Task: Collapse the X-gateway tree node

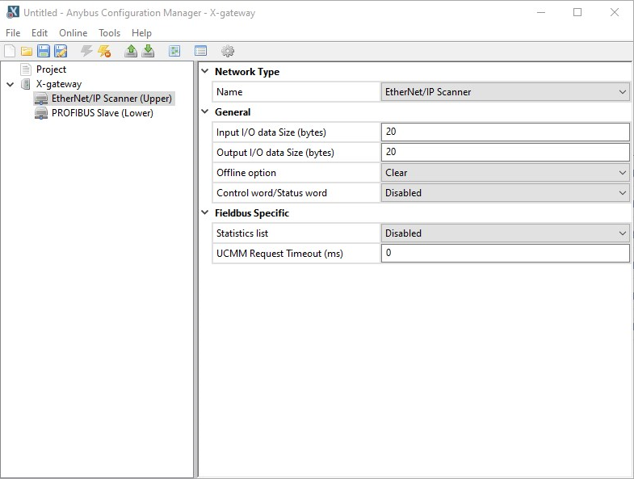Action: (x=10, y=84)
